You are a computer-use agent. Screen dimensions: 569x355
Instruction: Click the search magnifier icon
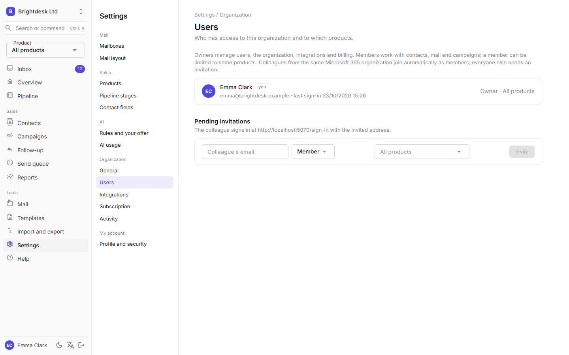tap(8, 28)
